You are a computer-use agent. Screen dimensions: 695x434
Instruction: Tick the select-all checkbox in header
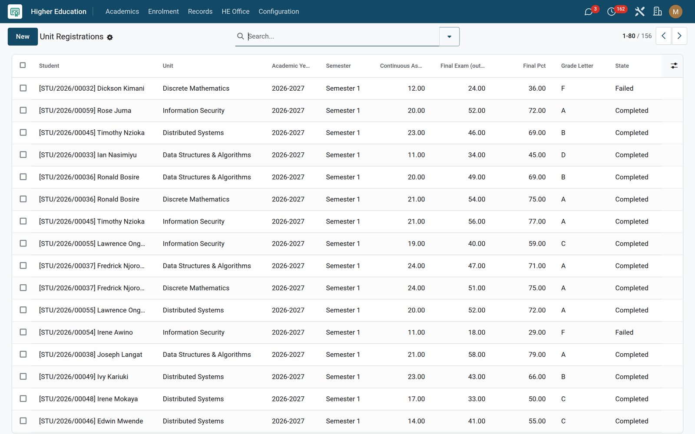[x=23, y=65]
